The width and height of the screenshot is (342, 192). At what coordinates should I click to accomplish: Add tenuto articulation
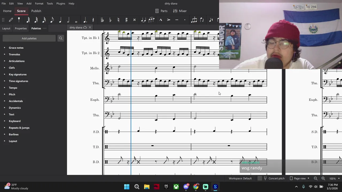pyautogui.click(x=177, y=20)
